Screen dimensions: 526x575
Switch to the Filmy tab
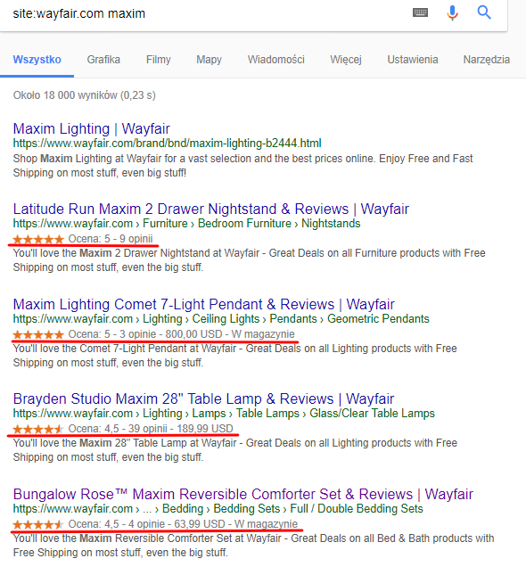(x=159, y=60)
